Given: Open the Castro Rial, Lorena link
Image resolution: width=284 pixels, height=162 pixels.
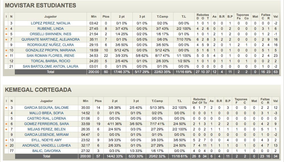Looking at the screenshot, I should (x=46, y=119).
